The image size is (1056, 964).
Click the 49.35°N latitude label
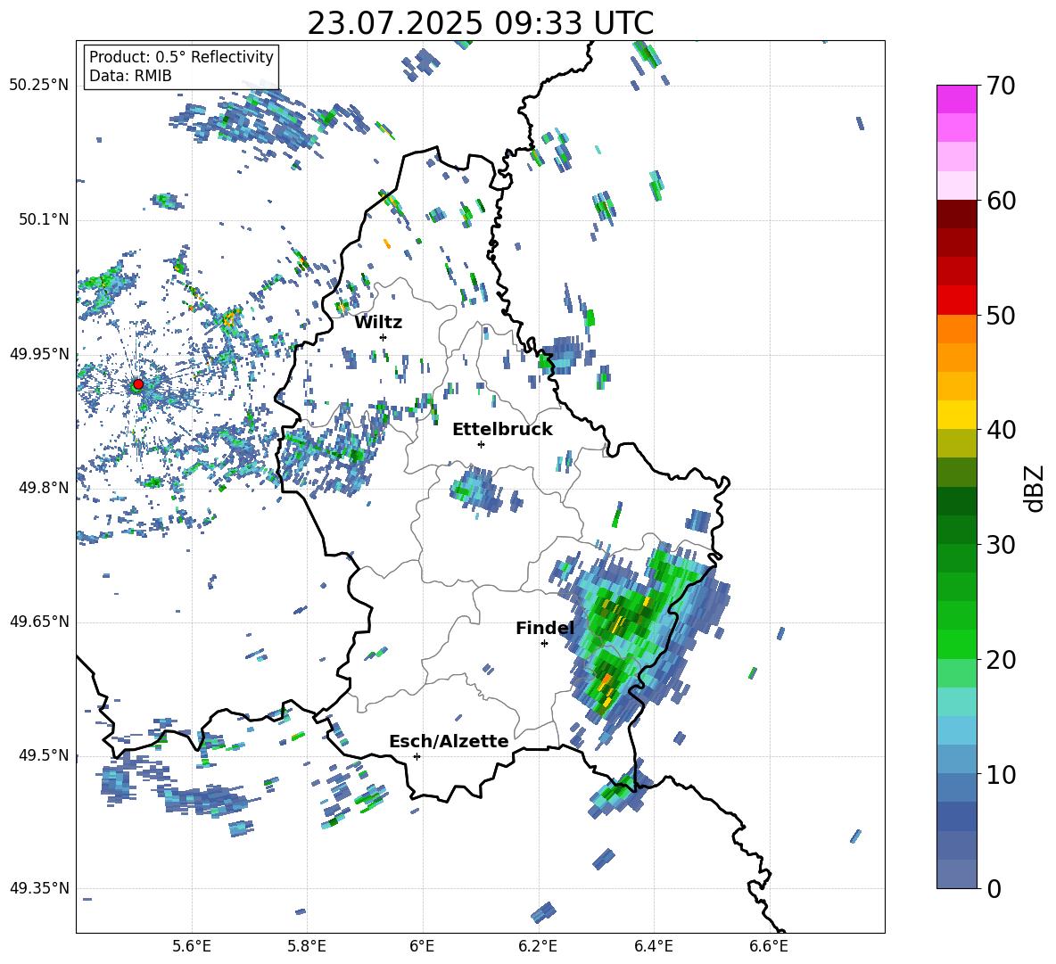click(x=39, y=888)
